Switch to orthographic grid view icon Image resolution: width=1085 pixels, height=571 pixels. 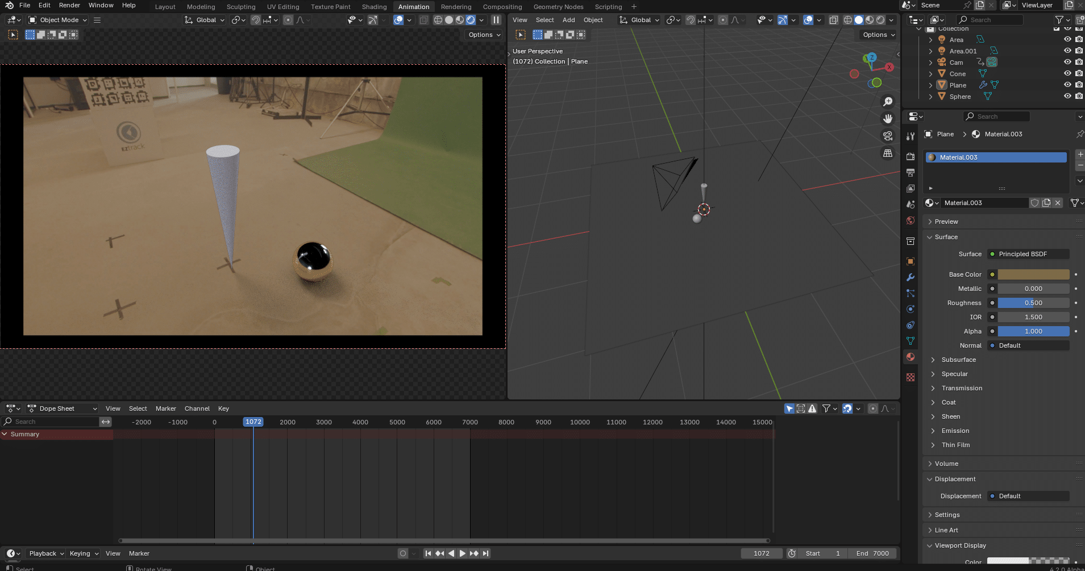887,153
